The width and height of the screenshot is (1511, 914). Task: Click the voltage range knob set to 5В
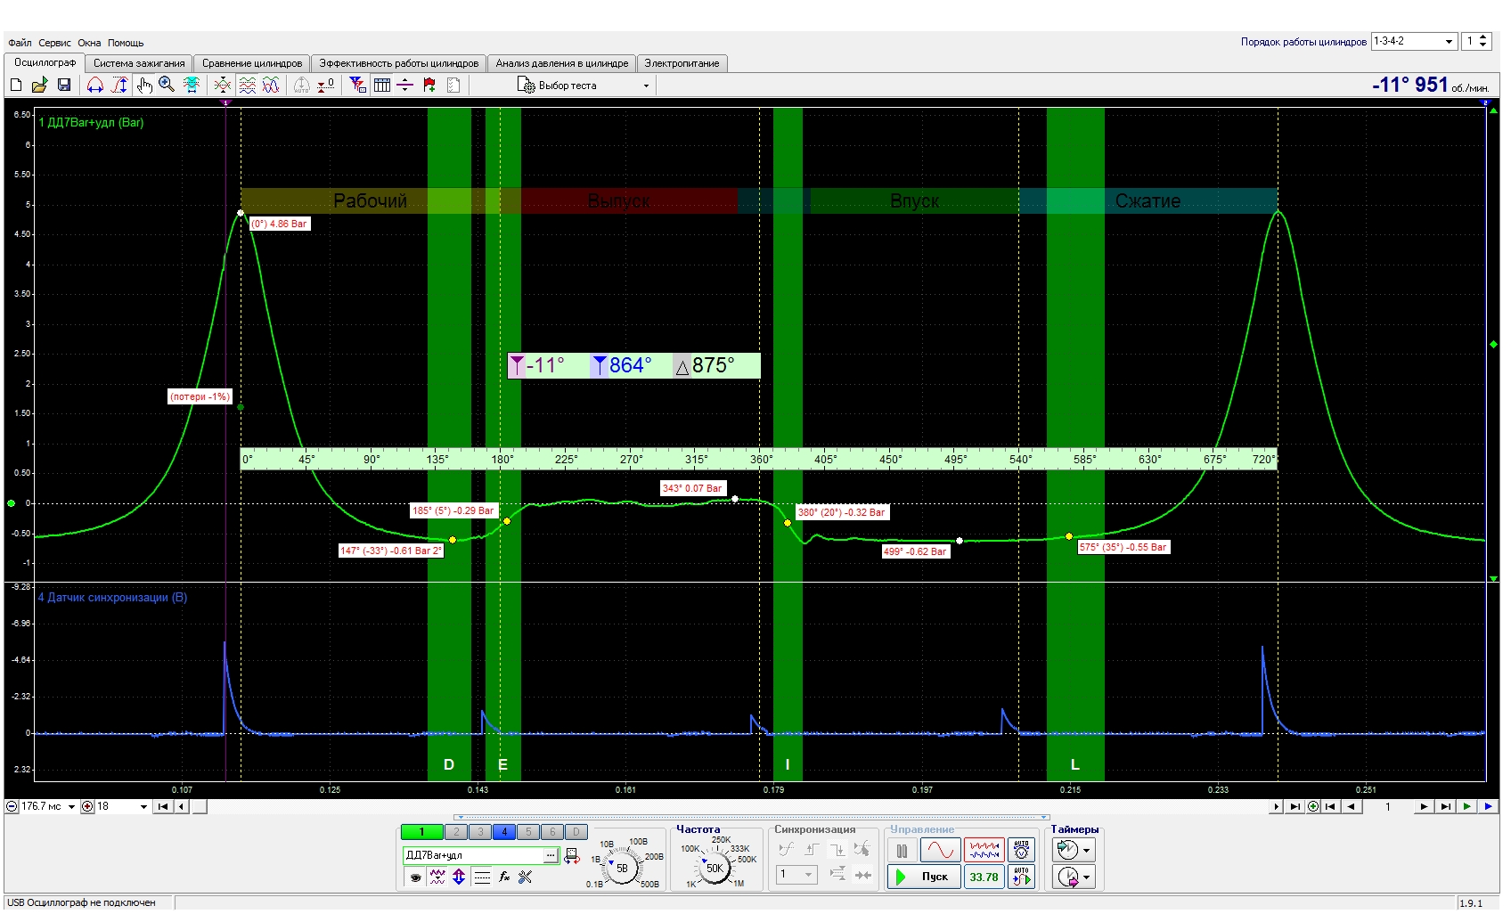coord(621,867)
